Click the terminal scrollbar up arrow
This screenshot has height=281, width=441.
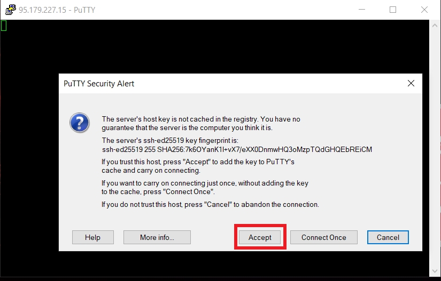click(x=435, y=25)
